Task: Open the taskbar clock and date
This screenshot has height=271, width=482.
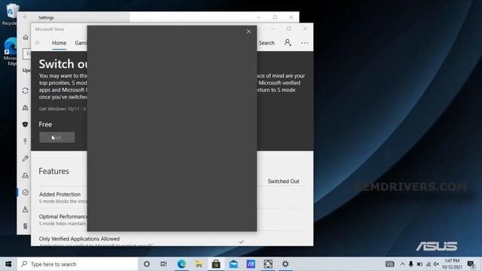Action: (x=452, y=264)
